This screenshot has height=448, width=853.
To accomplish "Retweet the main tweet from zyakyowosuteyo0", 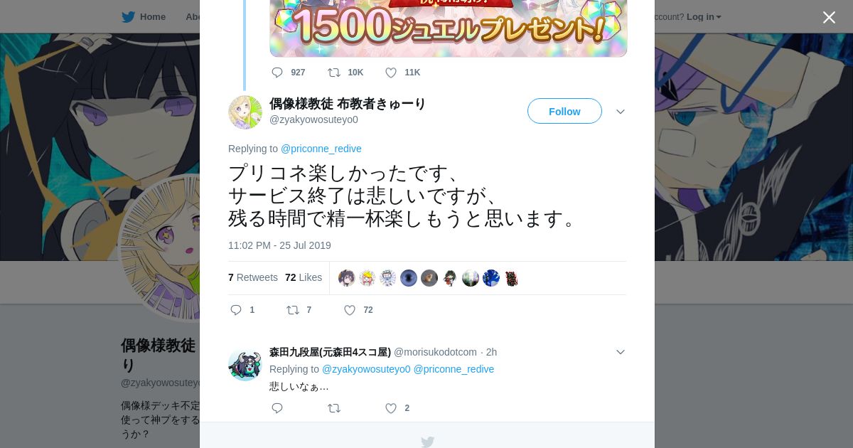I will pyautogui.click(x=293, y=310).
